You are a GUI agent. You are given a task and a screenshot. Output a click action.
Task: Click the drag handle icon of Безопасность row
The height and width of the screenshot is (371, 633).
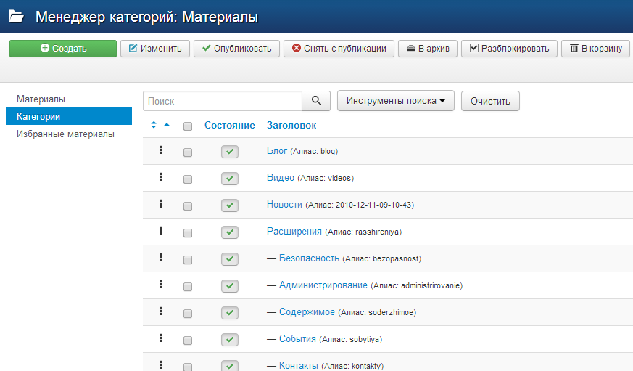[x=160, y=258]
